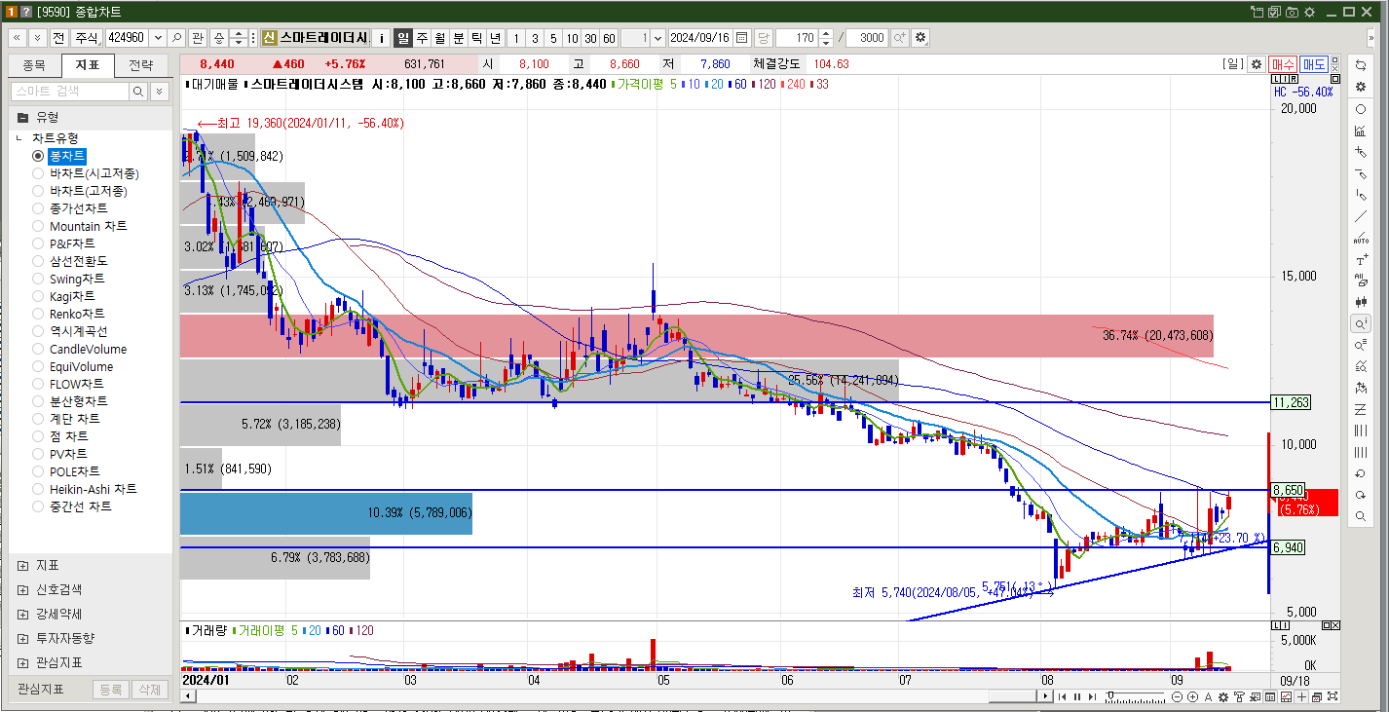Expand the 신호검색 tree section
Image resolution: width=1389 pixels, height=712 pixels.
pos(22,589)
